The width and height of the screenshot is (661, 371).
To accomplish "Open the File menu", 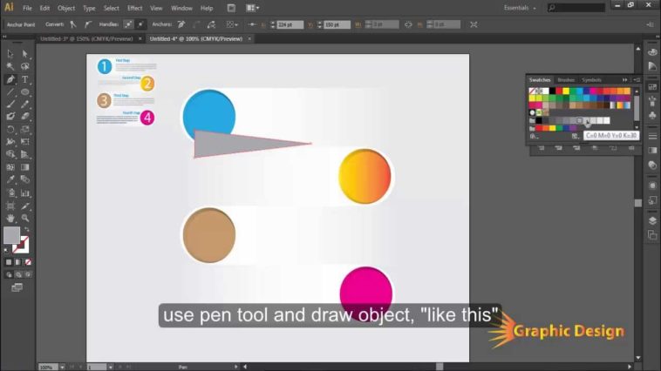I will pyautogui.click(x=27, y=8).
